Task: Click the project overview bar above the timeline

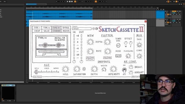Action: 36,4
